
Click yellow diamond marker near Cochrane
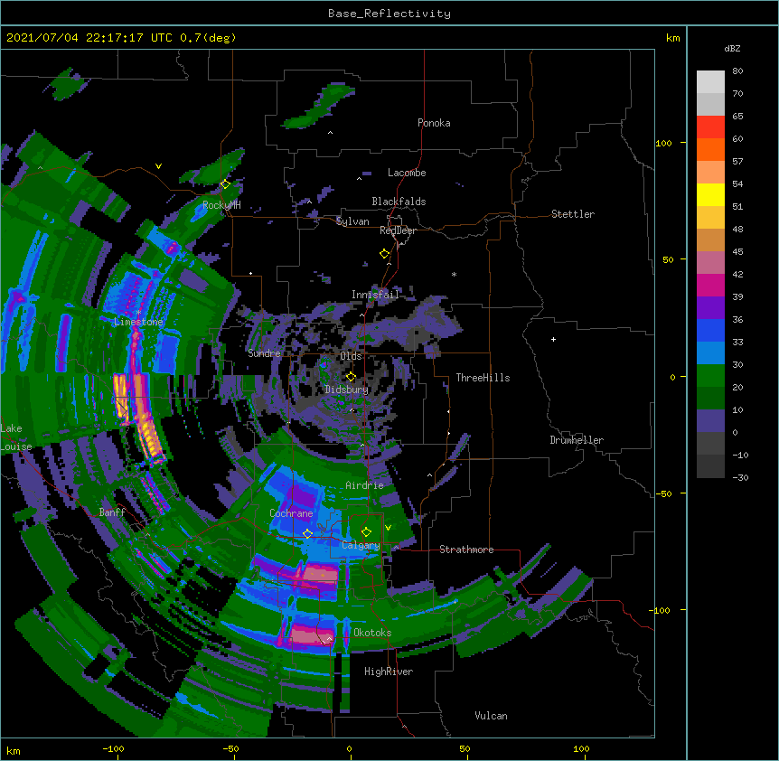pyautogui.click(x=307, y=534)
